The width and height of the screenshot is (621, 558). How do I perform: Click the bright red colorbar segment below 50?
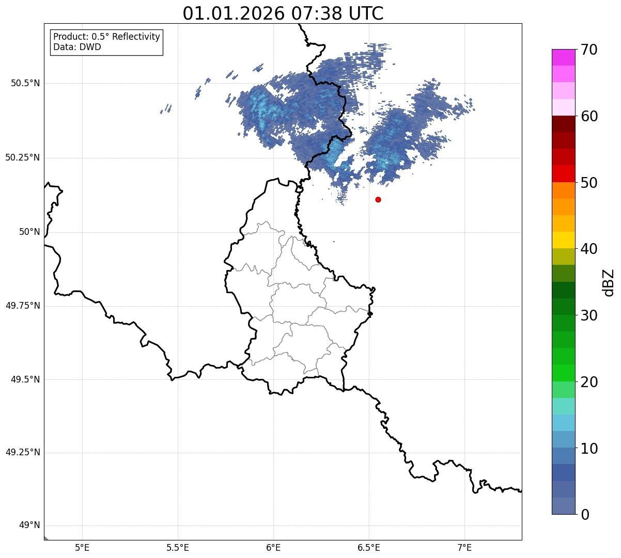[x=563, y=173]
